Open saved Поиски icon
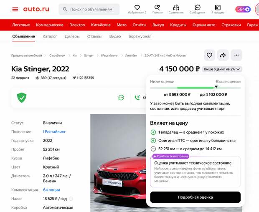The width and height of the screenshot is (259, 212). click(157, 8)
